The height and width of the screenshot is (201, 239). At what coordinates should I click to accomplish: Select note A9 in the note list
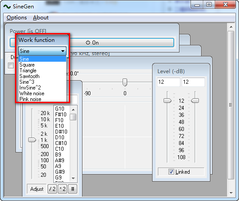(62, 166)
